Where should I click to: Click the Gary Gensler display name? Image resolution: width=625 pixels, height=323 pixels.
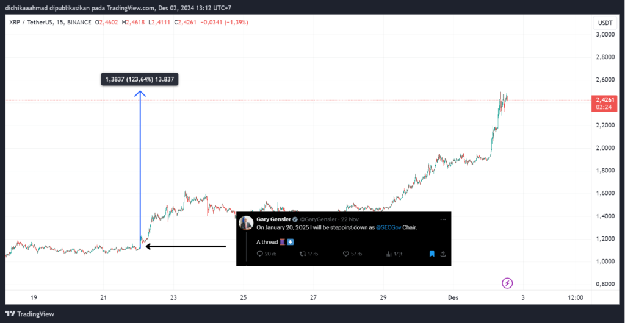274,219
